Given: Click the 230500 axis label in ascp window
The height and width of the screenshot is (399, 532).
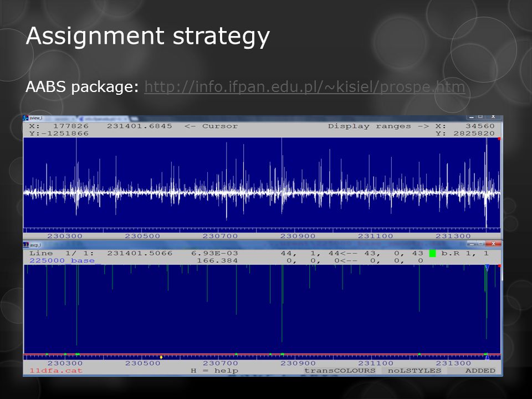Looking at the screenshot, I should point(142,364).
